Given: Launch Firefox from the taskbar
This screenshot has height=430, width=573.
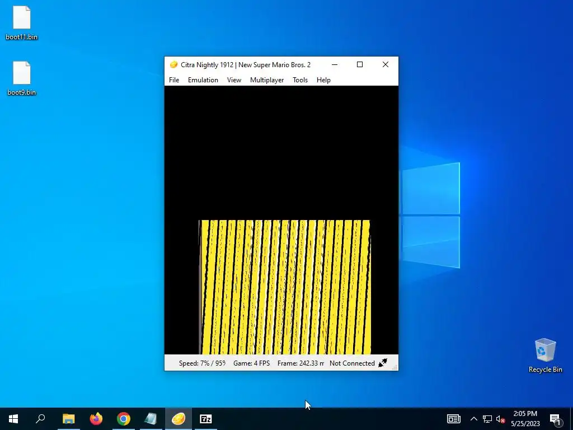Looking at the screenshot, I should pos(96,419).
